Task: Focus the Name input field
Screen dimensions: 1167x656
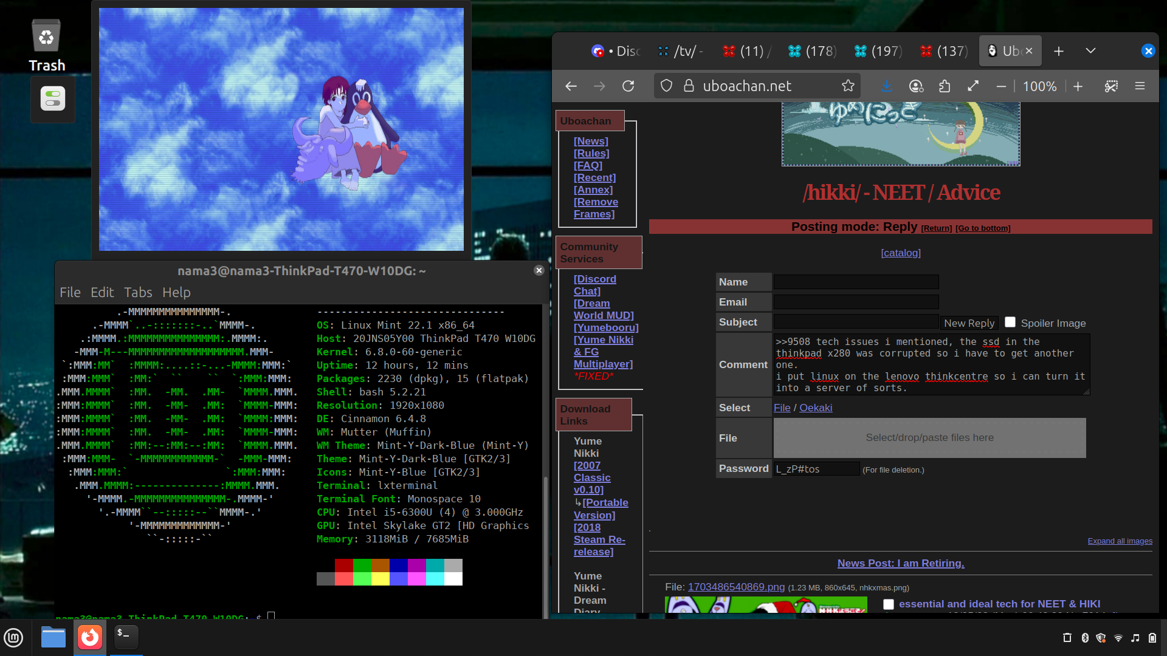Action: pos(856,282)
